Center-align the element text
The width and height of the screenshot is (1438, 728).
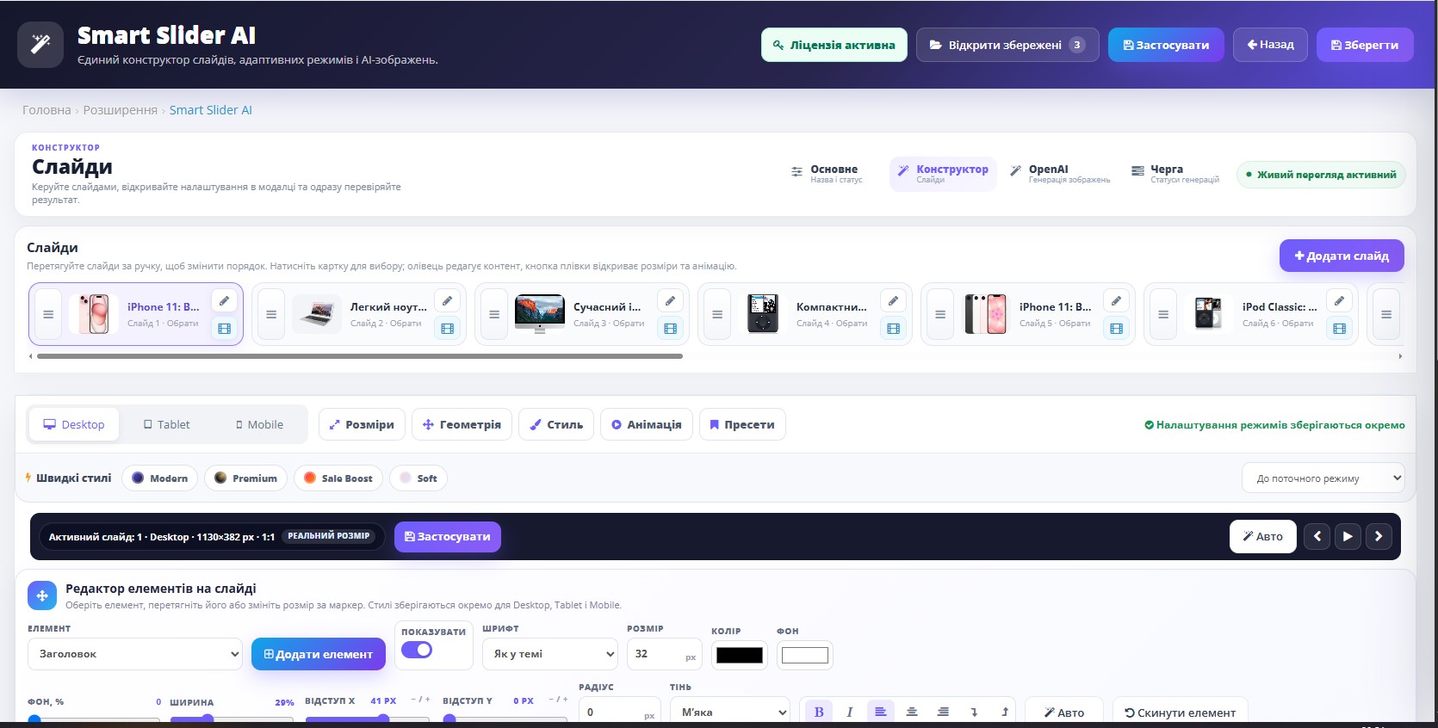tap(912, 712)
